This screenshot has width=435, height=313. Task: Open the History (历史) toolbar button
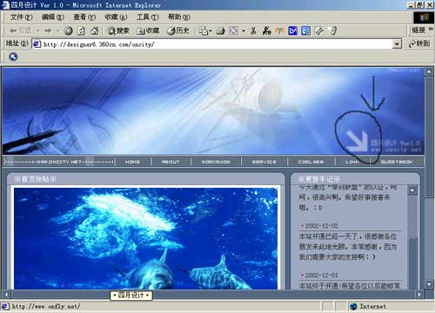178,30
